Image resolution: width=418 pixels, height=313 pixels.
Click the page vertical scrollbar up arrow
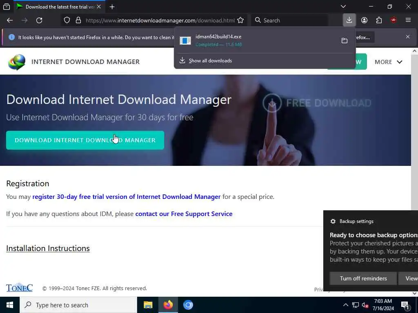(414, 51)
